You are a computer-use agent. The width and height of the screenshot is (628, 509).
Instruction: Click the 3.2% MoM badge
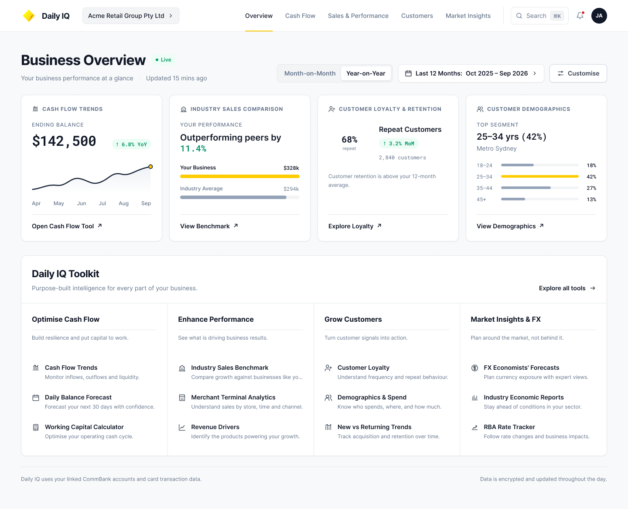(x=399, y=144)
